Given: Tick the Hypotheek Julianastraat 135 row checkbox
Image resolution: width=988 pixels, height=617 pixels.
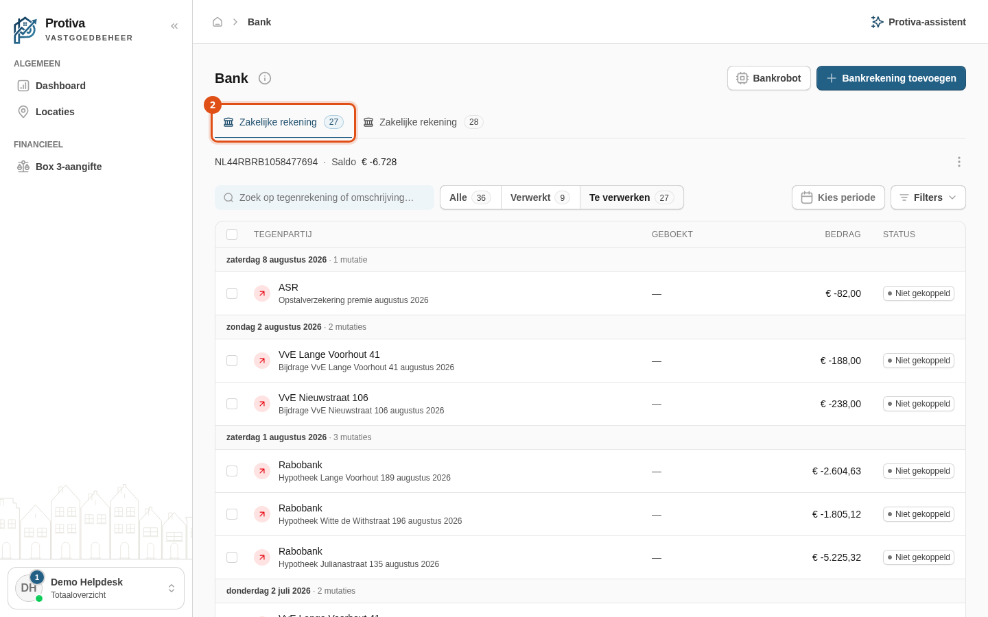Looking at the screenshot, I should click(x=232, y=557).
